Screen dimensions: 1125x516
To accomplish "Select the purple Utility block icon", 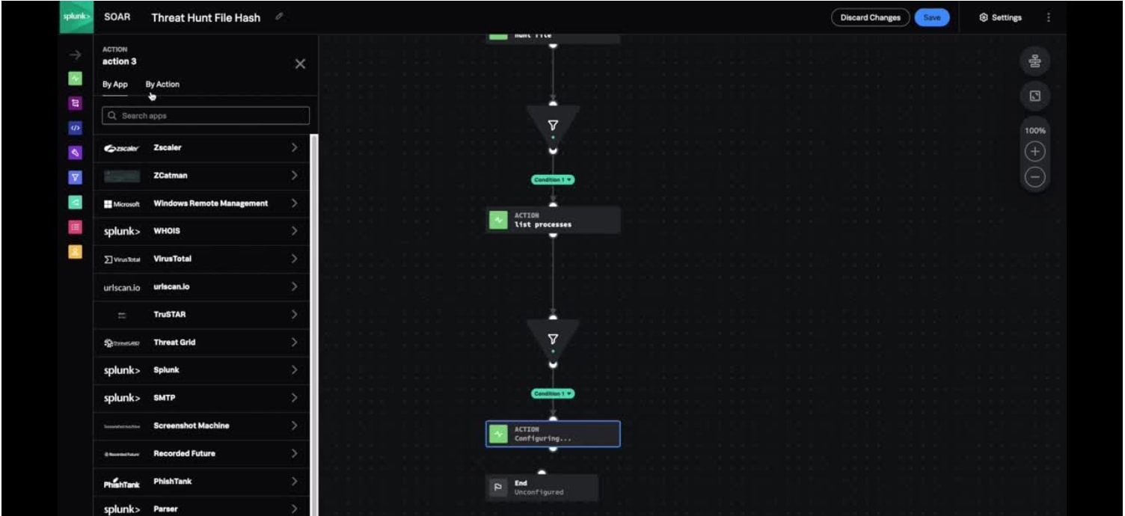I will pyautogui.click(x=75, y=153).
